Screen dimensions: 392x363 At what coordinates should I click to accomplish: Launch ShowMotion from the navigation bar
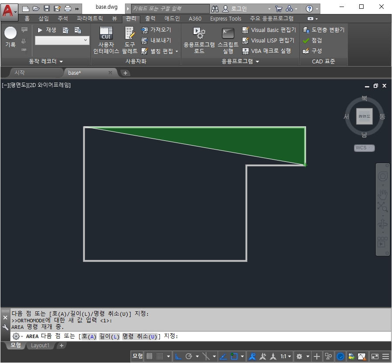[x=382, y=241]
